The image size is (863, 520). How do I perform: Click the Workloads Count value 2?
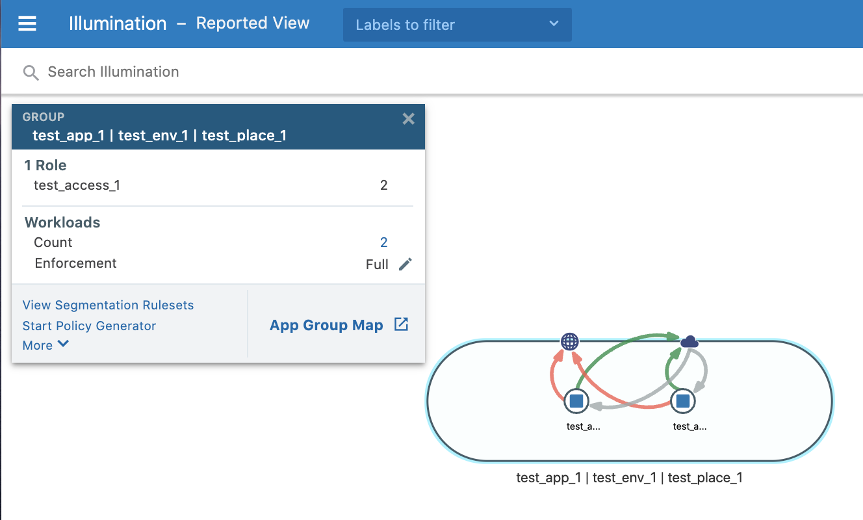click(x=383, y=242)
